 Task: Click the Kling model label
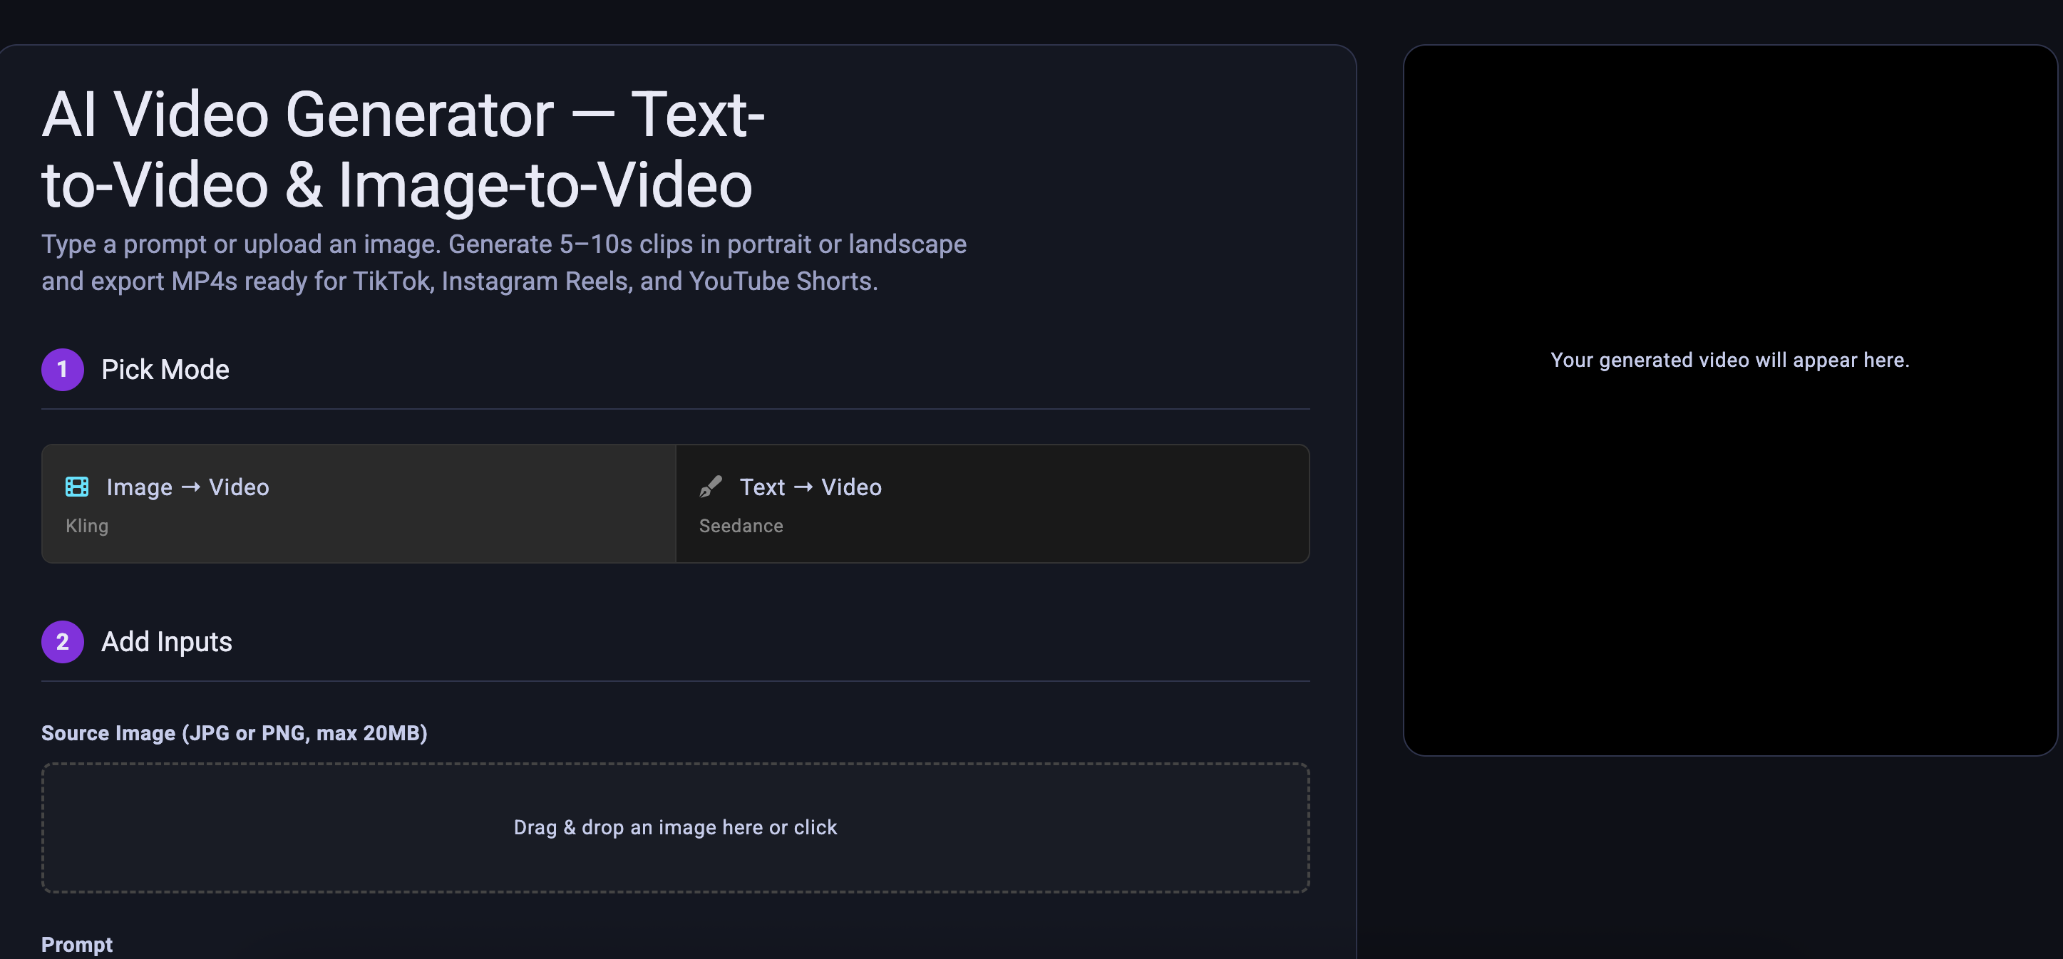pyautogui.click(x=86, y=526)
